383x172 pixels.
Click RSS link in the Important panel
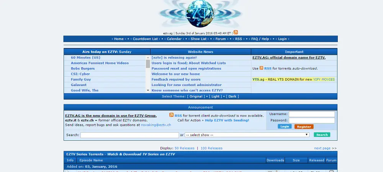pos(268,68)
